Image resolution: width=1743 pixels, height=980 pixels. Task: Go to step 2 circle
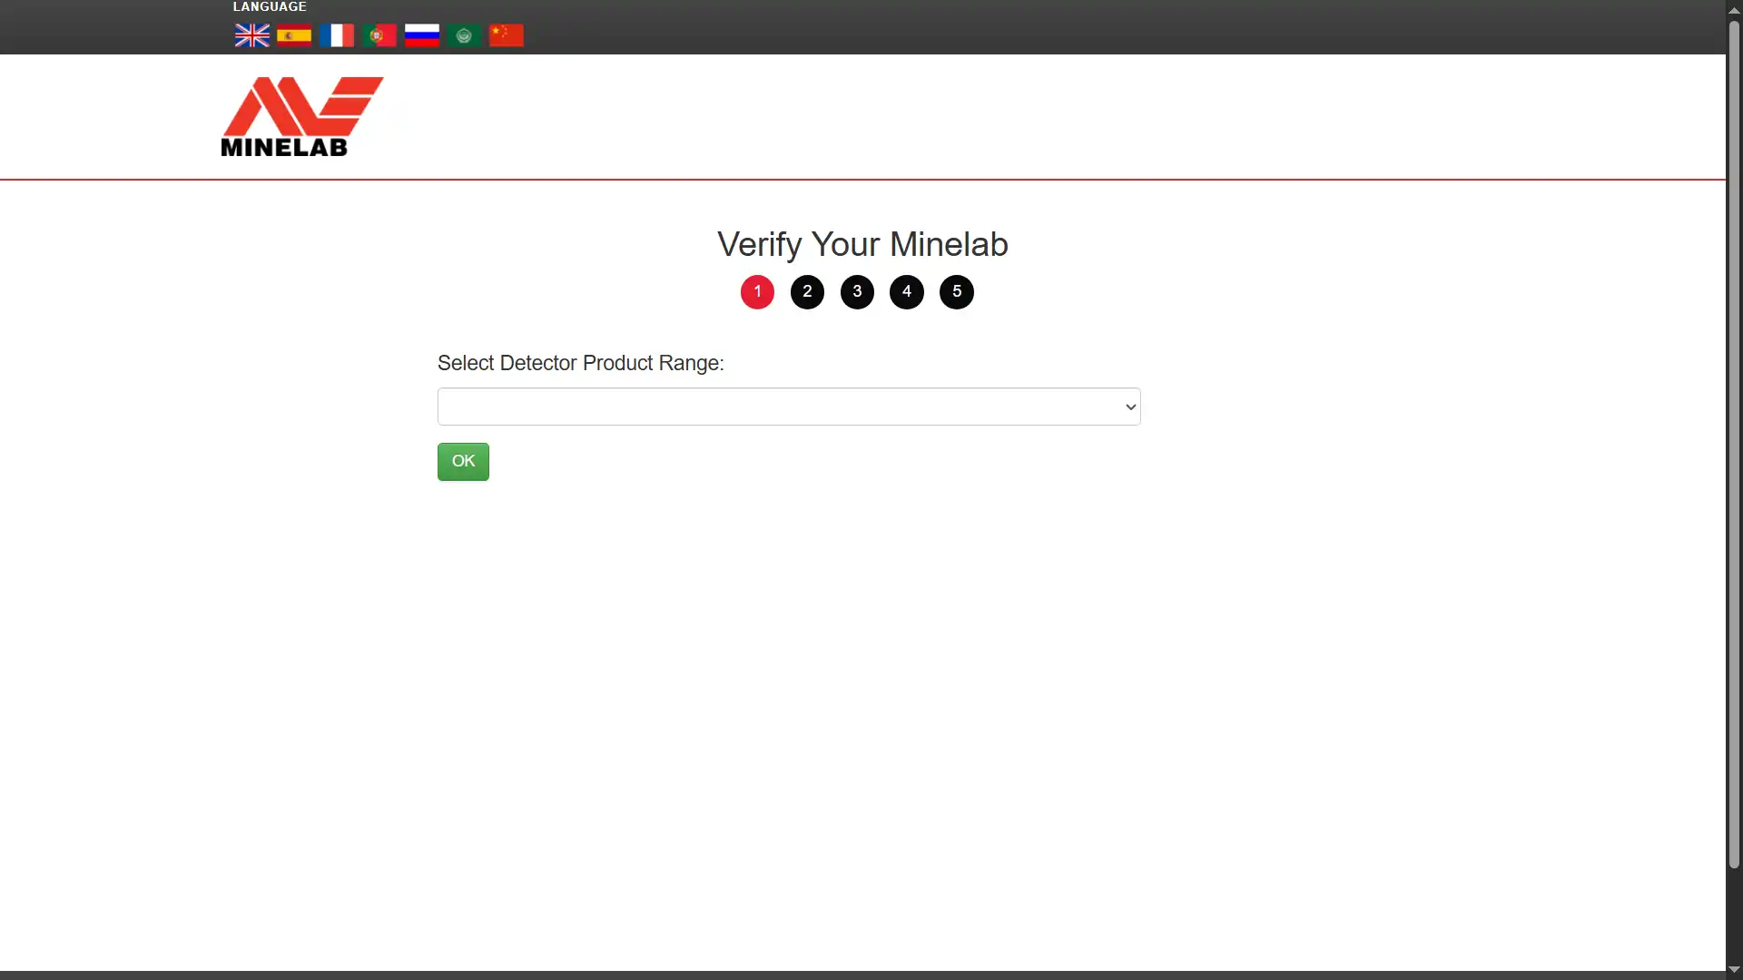point(807,292)
